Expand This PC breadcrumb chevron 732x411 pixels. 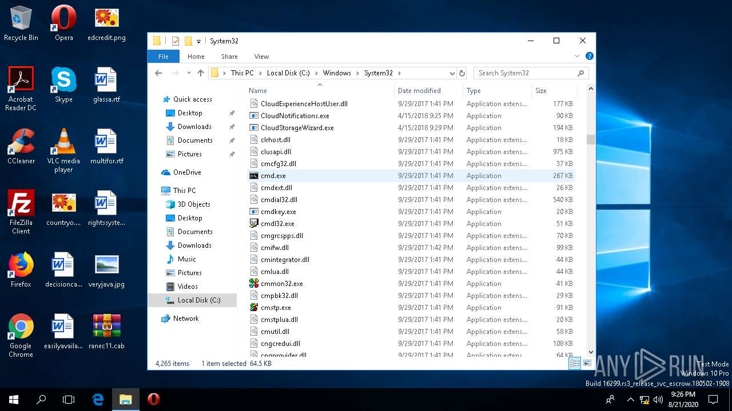pos(260,73)
